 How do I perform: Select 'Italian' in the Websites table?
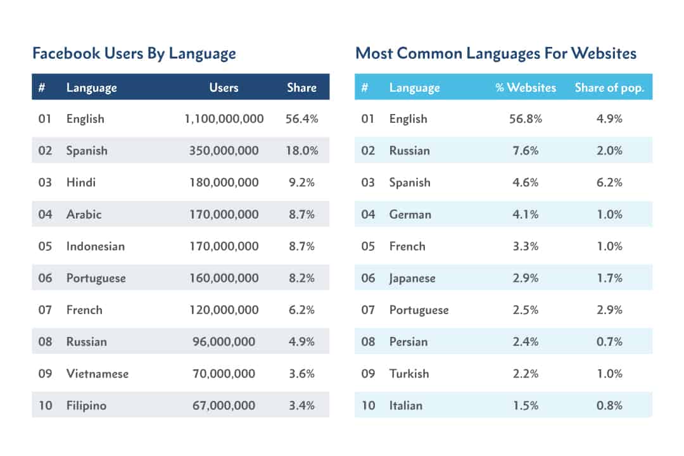[x=406, y=405]
